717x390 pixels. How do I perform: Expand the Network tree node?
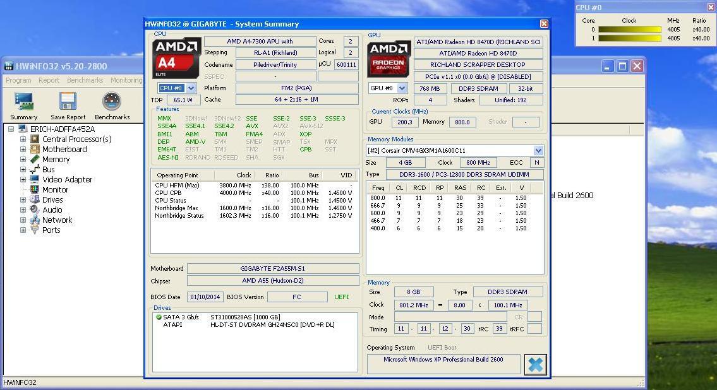23,220
